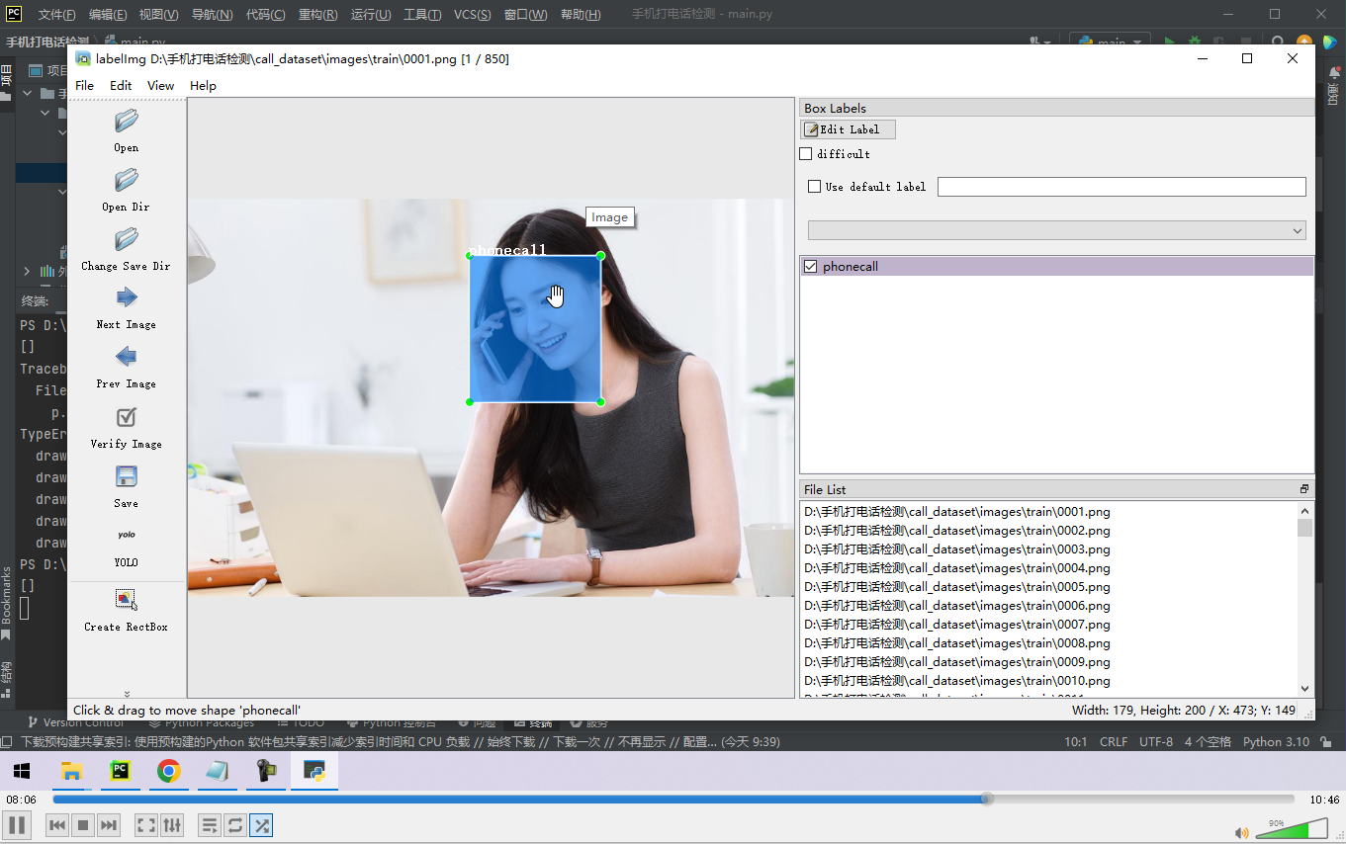1346x844 pixels.
Task: Click the Save floppy disk icon
Action: coord(127,477)
